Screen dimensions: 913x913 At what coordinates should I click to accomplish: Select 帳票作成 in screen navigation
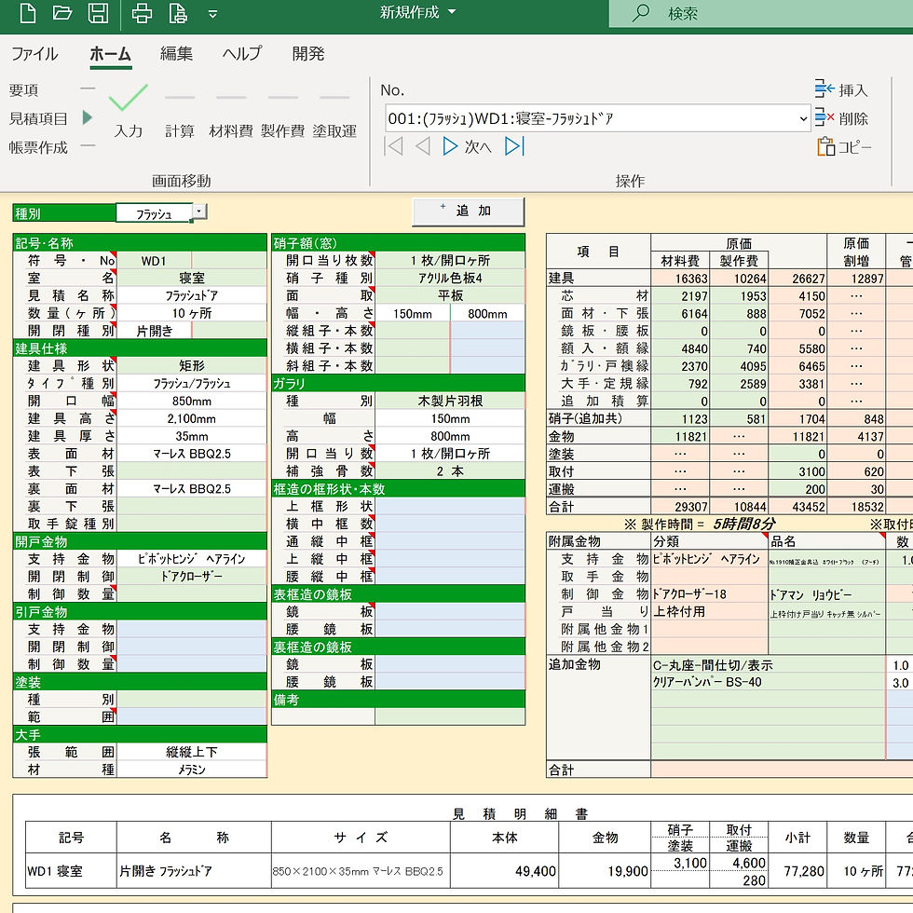pyautogui.click(x=38, y=147)
